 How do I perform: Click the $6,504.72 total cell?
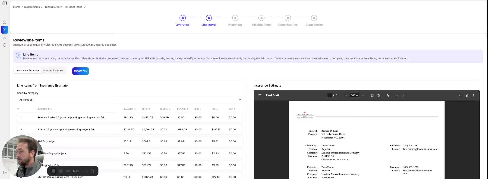pos(148,130)
